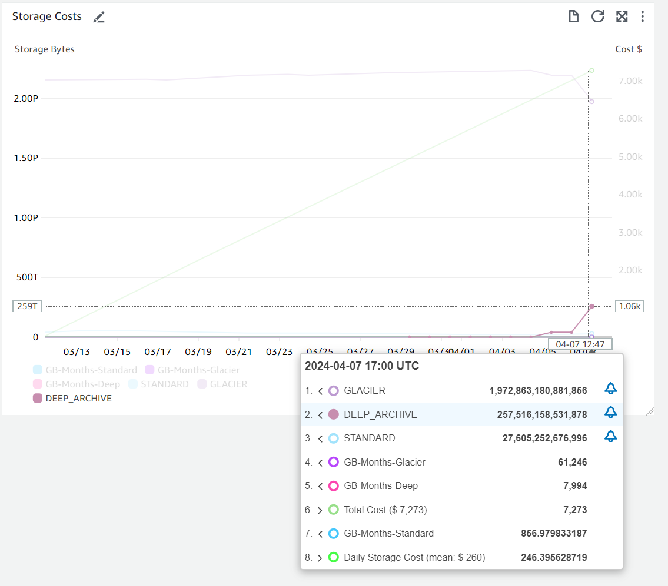Click value 856.979833187

point(554,534)
